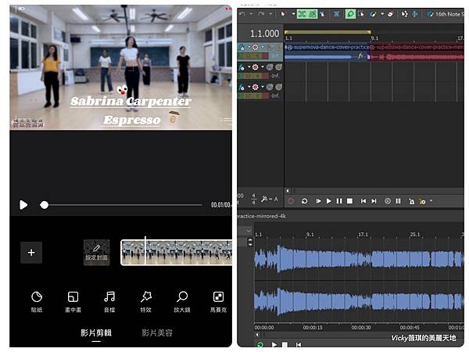Go to start of project
Screen dimensions: 469x352
point(363,201)
